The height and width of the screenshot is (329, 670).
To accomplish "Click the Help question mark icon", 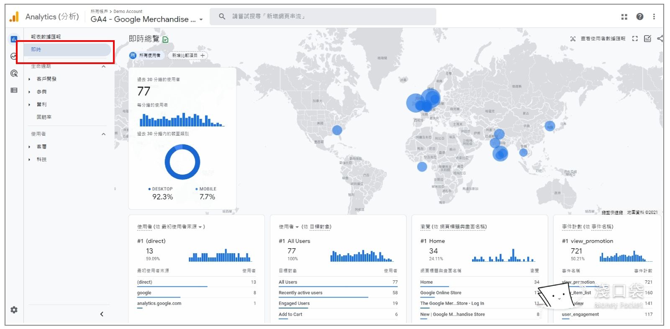I will [639, 17].
